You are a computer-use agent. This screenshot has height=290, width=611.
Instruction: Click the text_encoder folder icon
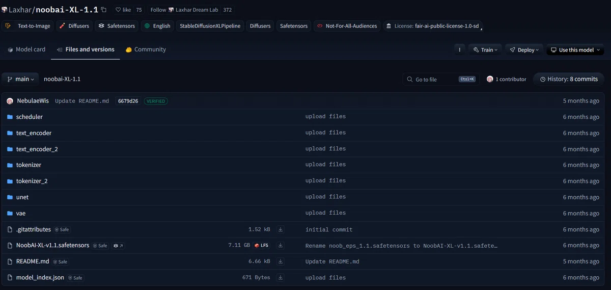click(10, 133)
